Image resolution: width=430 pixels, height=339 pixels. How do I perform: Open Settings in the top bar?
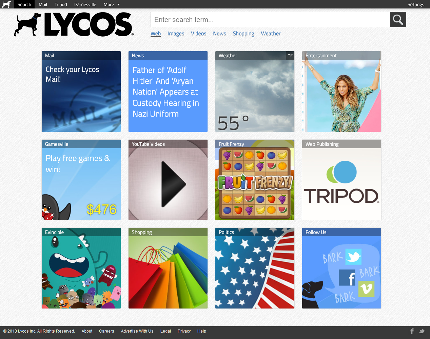click(x=416, y=4)
